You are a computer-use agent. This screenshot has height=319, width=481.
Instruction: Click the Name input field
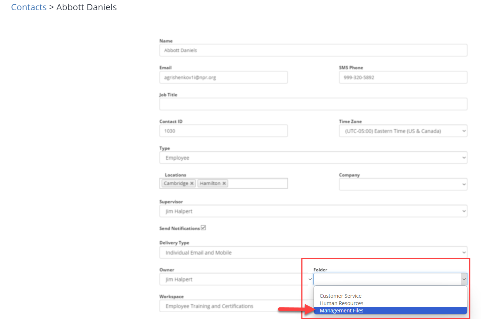(x=313, y=50)
